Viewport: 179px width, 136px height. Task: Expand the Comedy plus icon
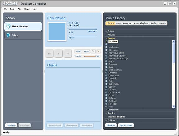(x=106, y=87)
